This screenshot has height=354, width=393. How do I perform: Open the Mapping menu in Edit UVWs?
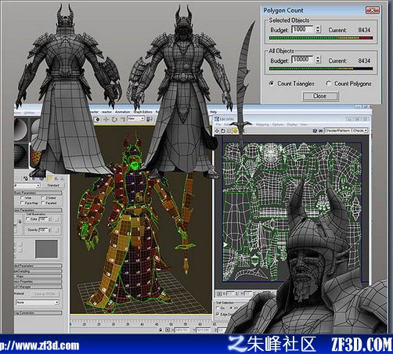click(x=262, y=125)
